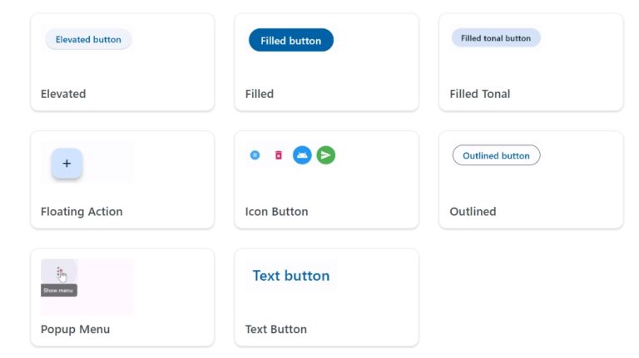This screenshot has height=358, width=639.
Task: Click the blue Android robot icon button
Action: pos(302,154)
